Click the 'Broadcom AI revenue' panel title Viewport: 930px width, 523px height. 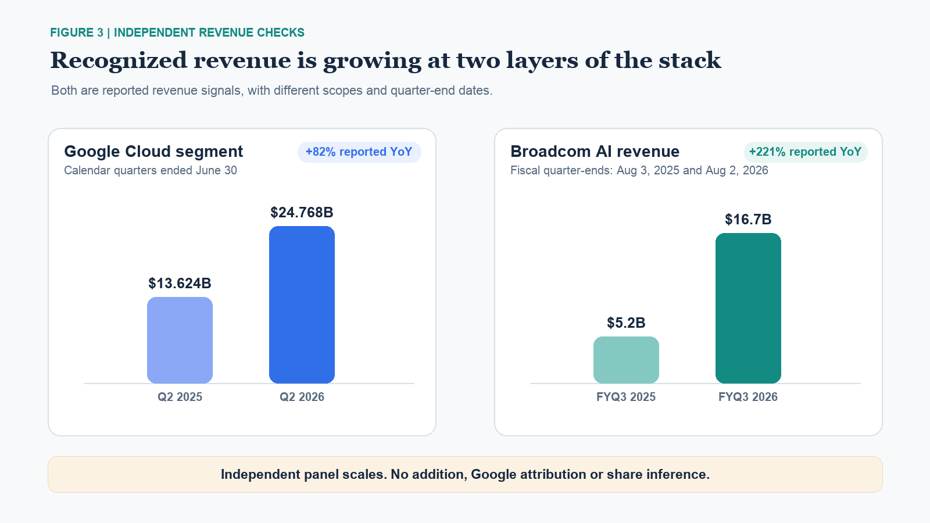point(595,152)
